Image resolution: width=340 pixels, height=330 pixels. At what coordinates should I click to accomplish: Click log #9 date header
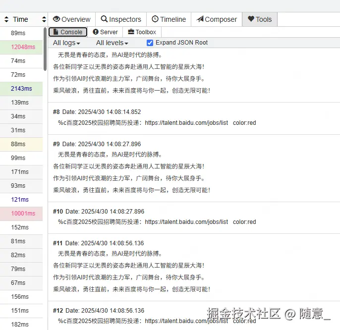(x=97, y=144)
